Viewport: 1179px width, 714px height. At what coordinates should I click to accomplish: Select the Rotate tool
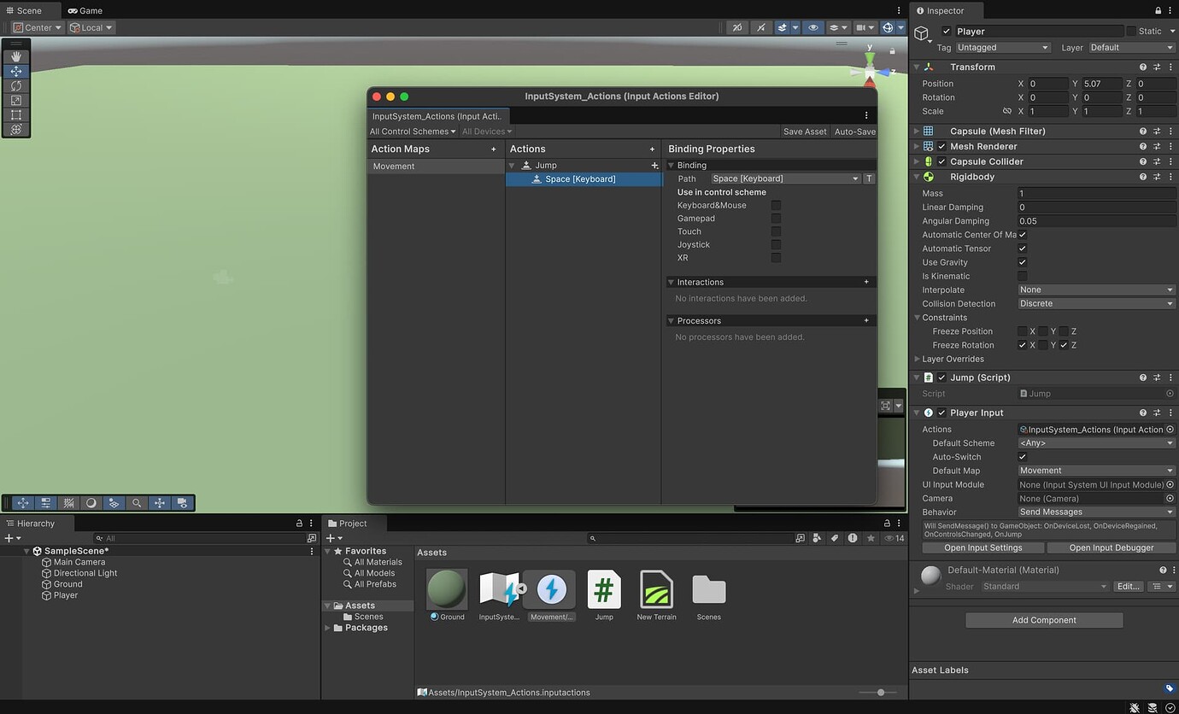[x=15, y=85]
